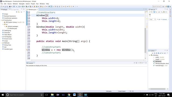Toggle Focus on Workweek in Task List
The image size is (172, 97).
click(x=159, y=12)
